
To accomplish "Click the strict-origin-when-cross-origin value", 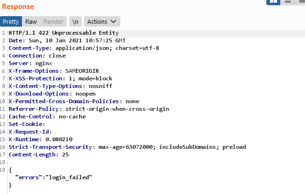I will [117, 109].
